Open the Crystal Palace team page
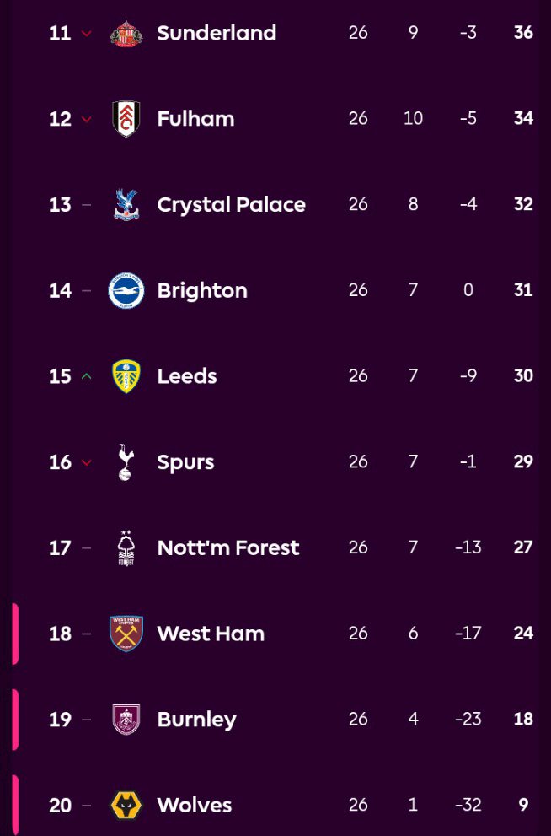 (x=231, y=205)
